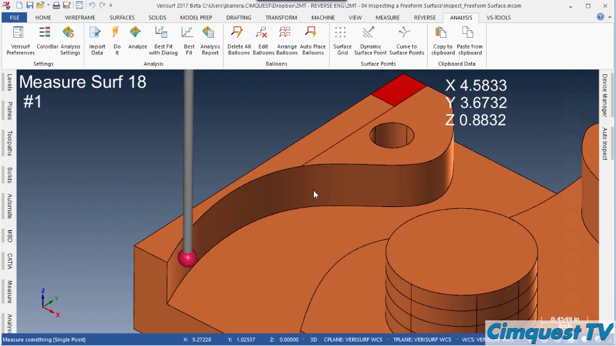616x346 pixels.
Task: Click the Z: 0.00000 status bar field
Action: pyautogui.click(x=284, y=340)
